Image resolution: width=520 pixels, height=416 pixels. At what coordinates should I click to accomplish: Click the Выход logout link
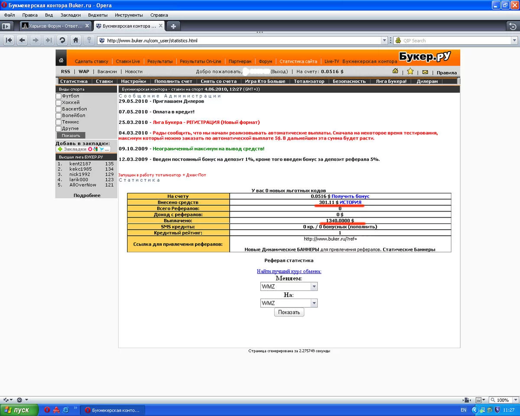coord(279,72)
